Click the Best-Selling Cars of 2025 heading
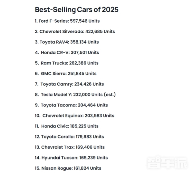Image resolution: width=193 pixels, height=175 pixels. point(77,10)
